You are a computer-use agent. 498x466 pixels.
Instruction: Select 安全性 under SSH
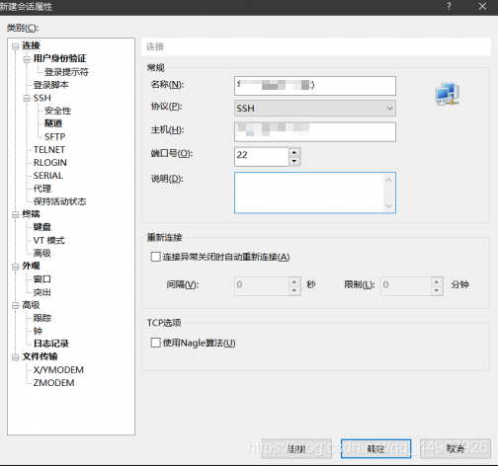(x=57, y=111)
